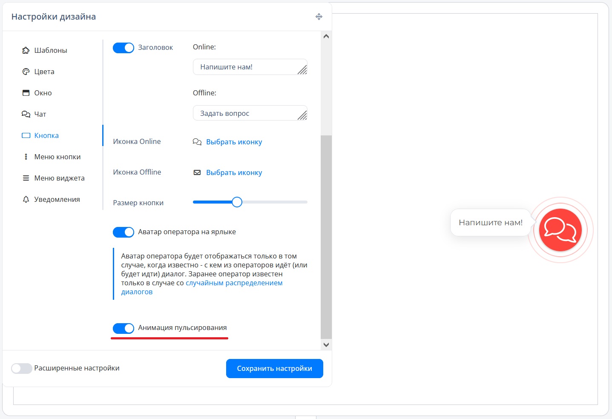Open the Меню виджета section
Image resolution: width=612 pixels, height=419 pixels.
[59, 178]
